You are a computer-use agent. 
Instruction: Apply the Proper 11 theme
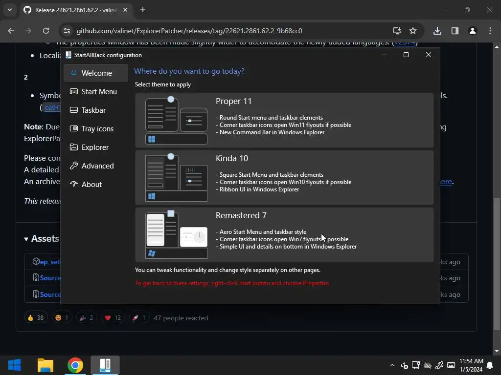[x=284, y=120]
